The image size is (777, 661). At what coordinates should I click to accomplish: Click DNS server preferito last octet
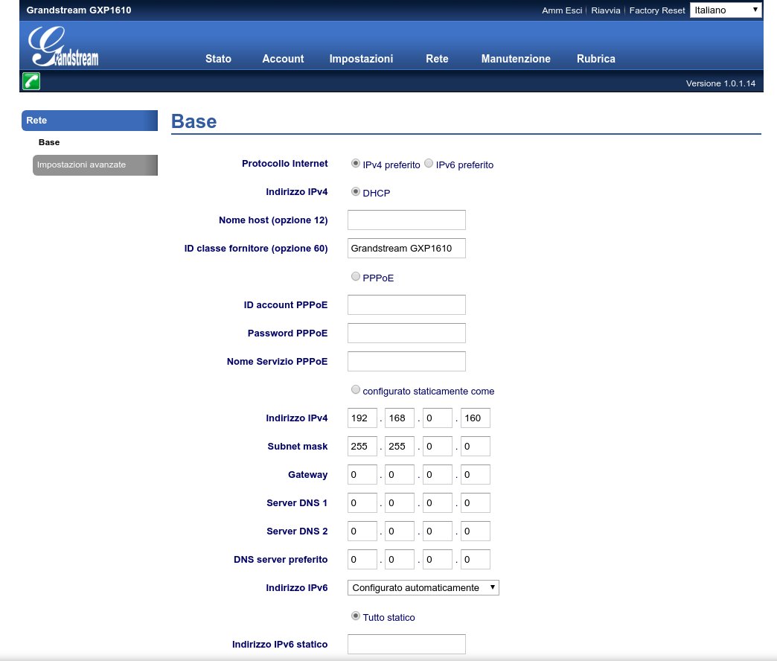[x=476, y=559]
